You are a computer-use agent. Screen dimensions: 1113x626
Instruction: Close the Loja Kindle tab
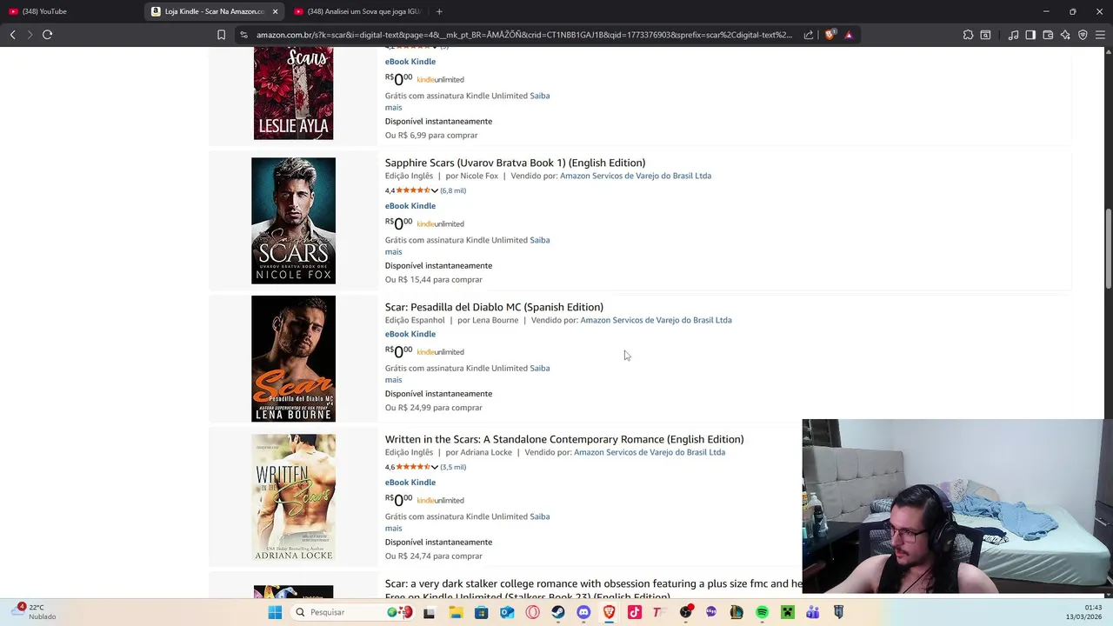coord(276,11)
